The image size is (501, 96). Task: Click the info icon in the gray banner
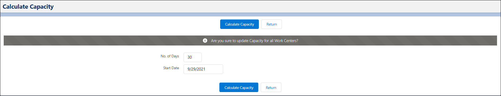click(x=205, y=41)
